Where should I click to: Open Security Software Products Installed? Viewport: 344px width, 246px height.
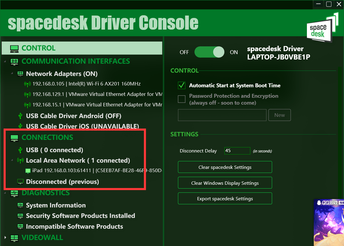coord(80,216)
